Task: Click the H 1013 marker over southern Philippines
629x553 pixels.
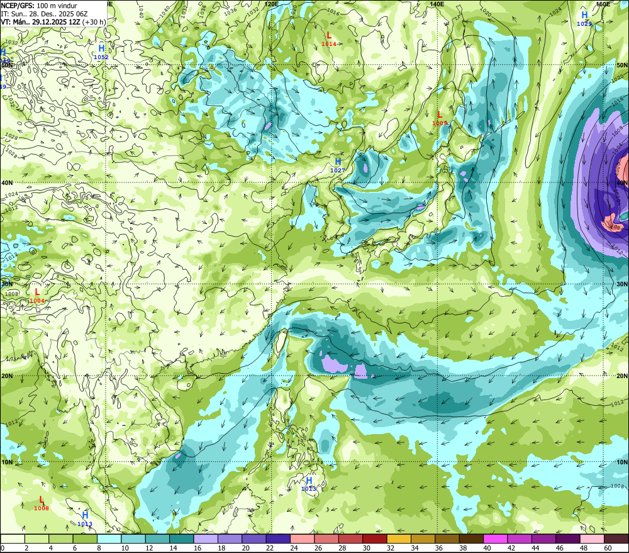Action: click(309, 484)
